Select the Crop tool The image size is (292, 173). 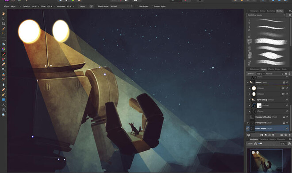click(x=4, y=24)
